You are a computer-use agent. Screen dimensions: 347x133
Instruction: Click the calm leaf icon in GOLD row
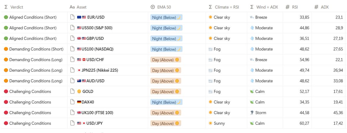(x=252, y=91)
